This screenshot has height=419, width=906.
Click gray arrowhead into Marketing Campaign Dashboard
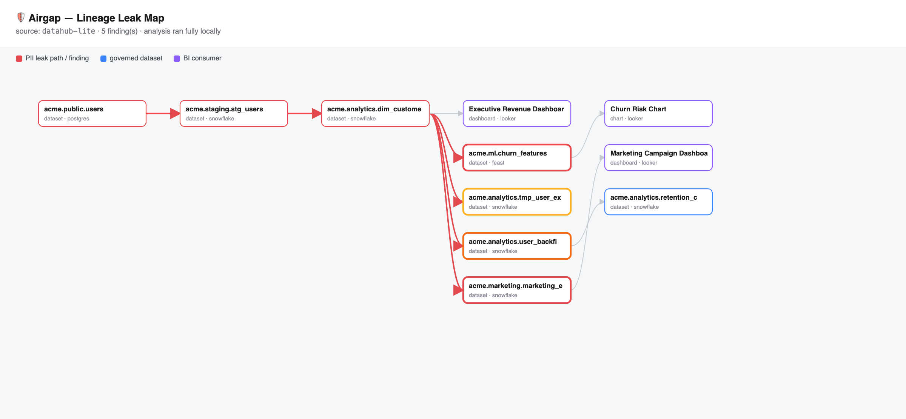(x=602, y=157)
